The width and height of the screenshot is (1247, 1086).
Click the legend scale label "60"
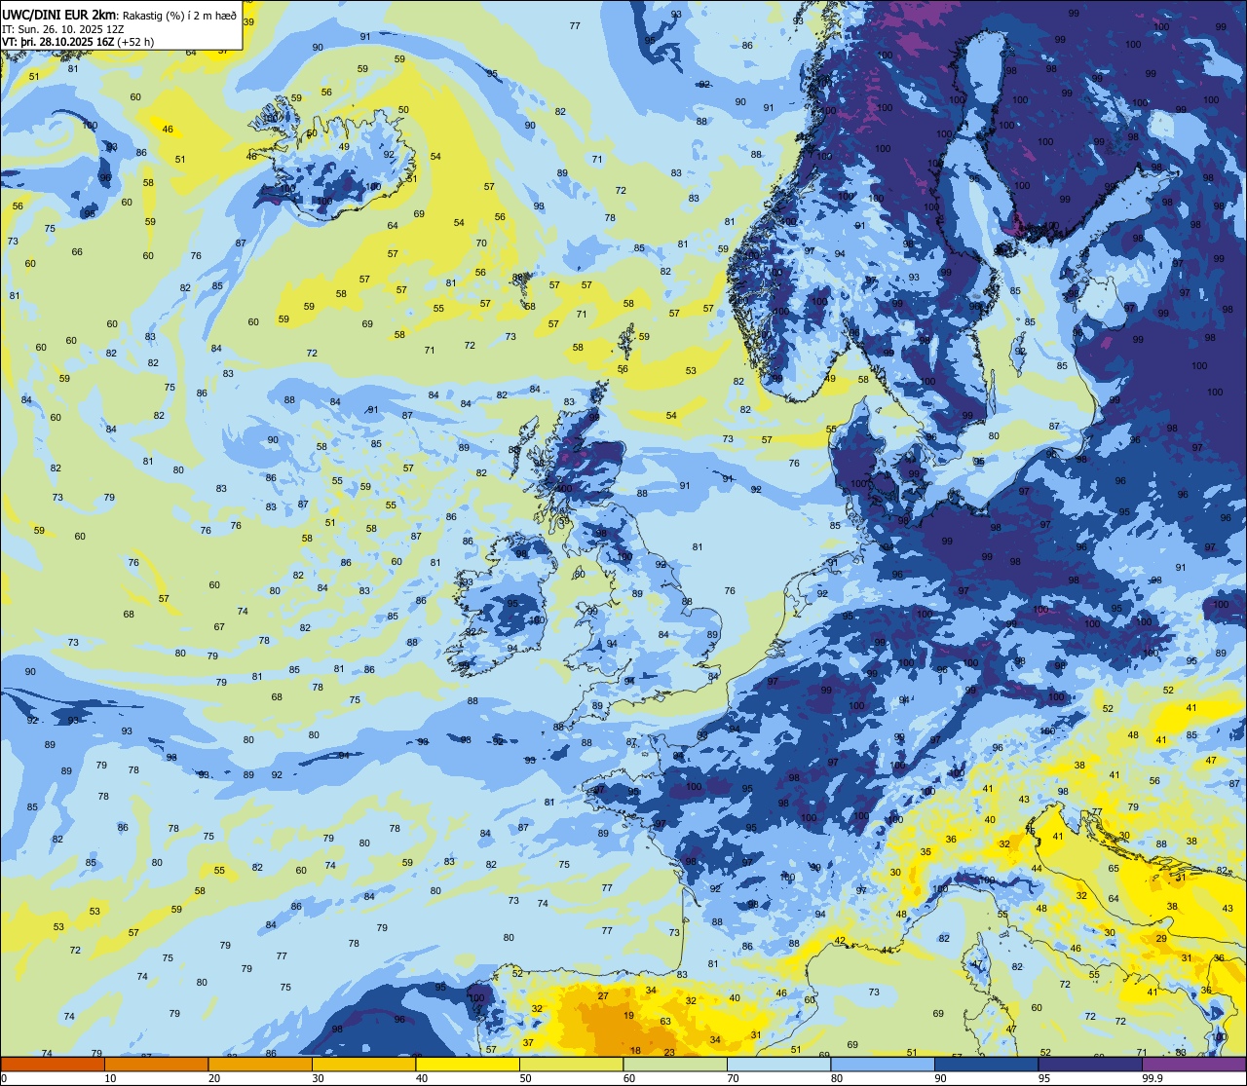629,1078
